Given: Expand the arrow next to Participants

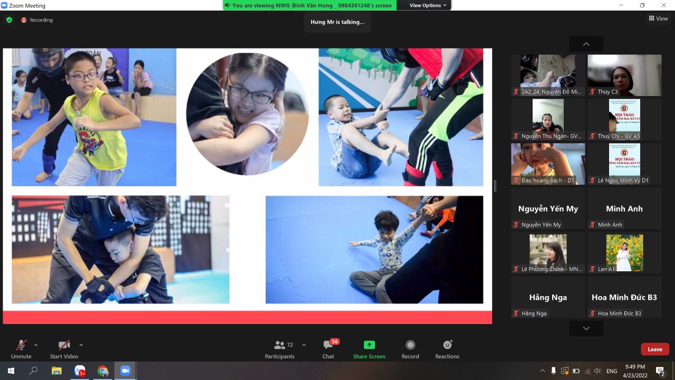Looking at the screenshot, I should [304, 345].
